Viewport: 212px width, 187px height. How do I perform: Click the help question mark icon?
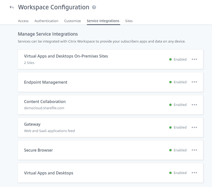coord(94,8)
